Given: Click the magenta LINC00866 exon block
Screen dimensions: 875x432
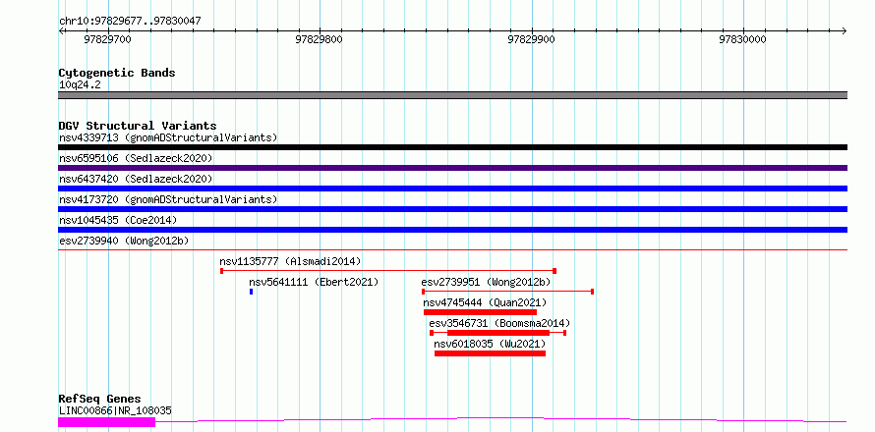Looking at the screenshot, I should pyautogui.click(x=106, y=422).
